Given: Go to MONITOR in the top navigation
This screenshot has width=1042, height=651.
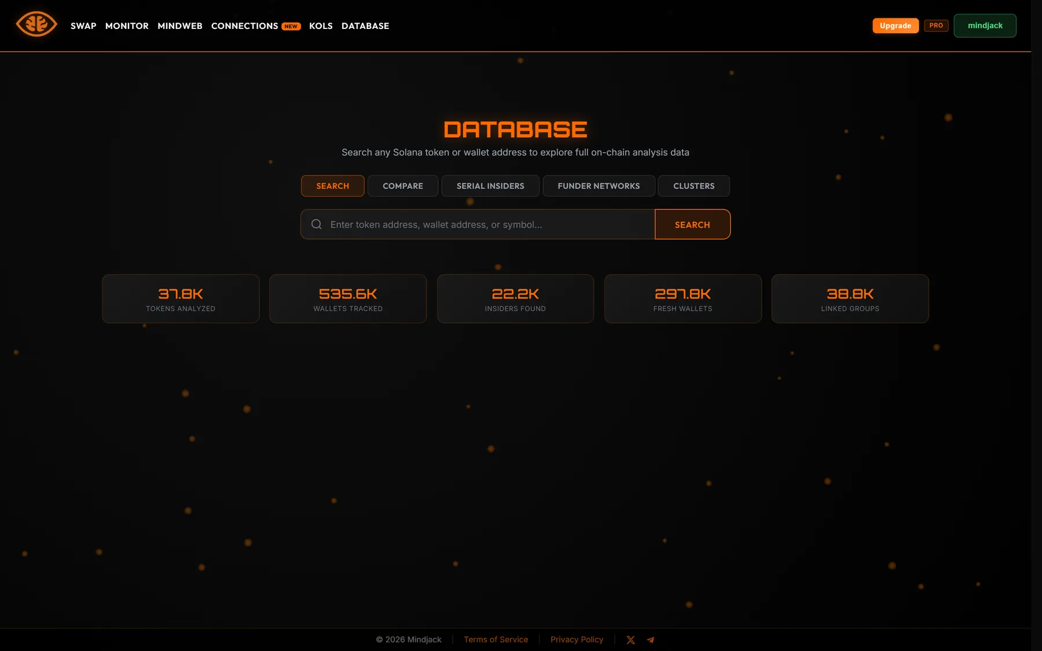Looking at the screenshot, I should coord(127,26).
